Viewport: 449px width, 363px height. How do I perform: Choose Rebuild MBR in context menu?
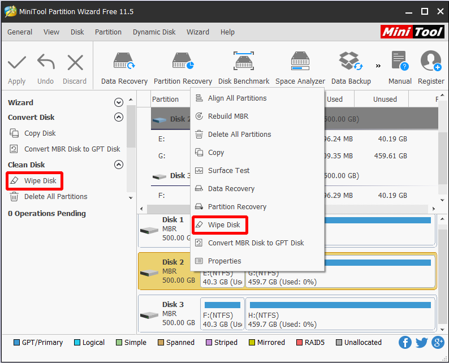(257, 116)
